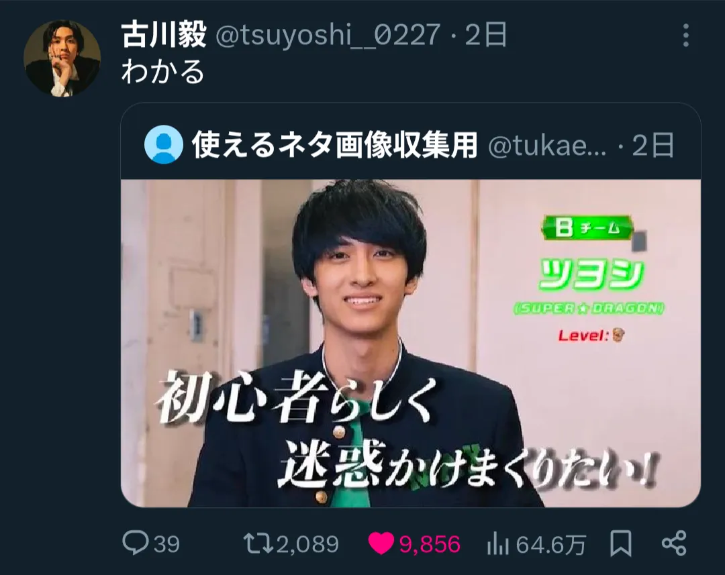Click the tweet text わかる

(x=162, y=72)
